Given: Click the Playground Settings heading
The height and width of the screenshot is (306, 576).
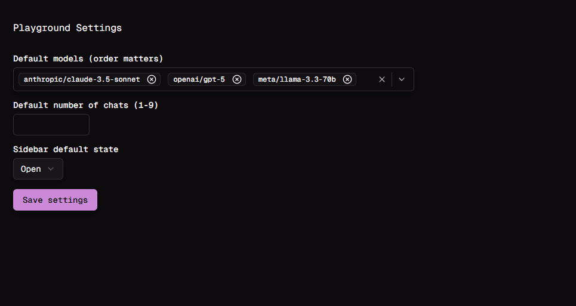Looking at the screenshot, I should (67, 28).
